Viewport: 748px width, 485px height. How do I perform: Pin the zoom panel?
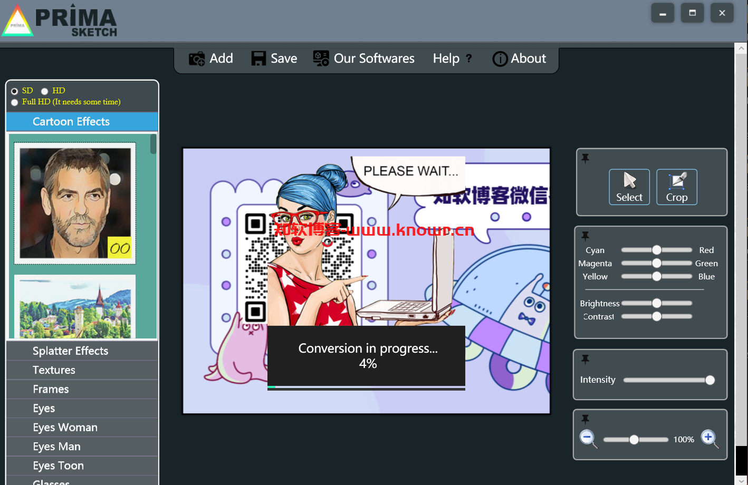(x=586, y=419)
